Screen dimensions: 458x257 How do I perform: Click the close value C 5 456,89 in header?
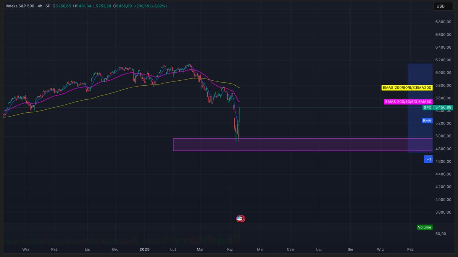click(123, 6)
